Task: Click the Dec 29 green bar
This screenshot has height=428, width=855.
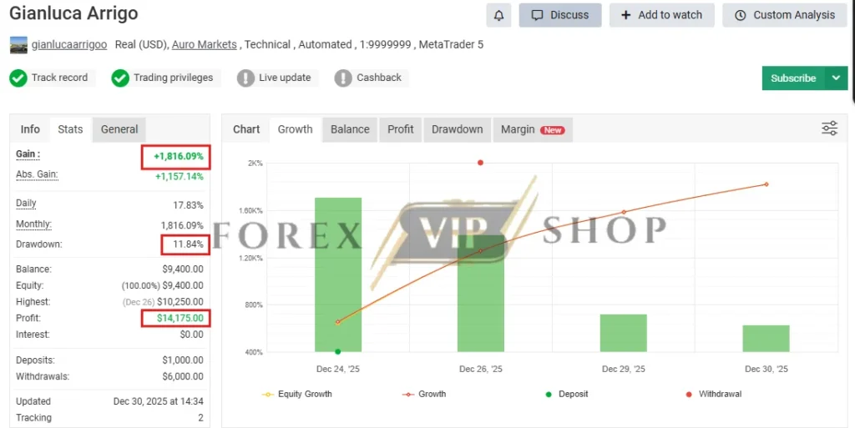Action: point(623,333)
